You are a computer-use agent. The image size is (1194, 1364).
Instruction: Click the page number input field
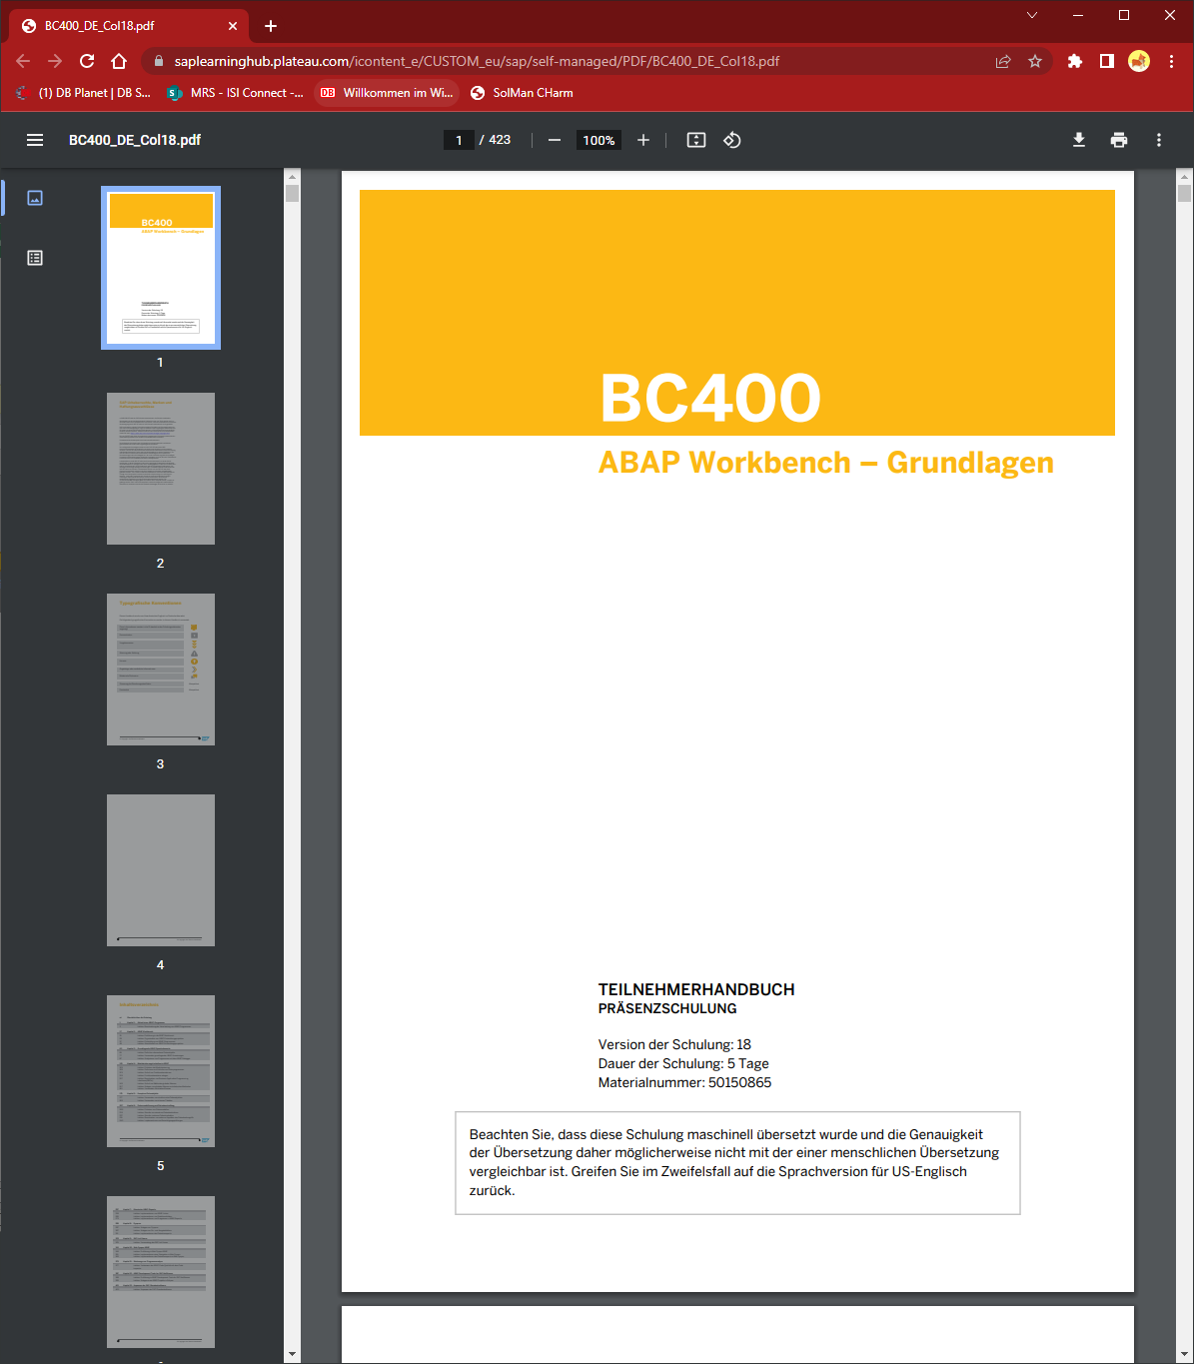[x=459, y=140]
